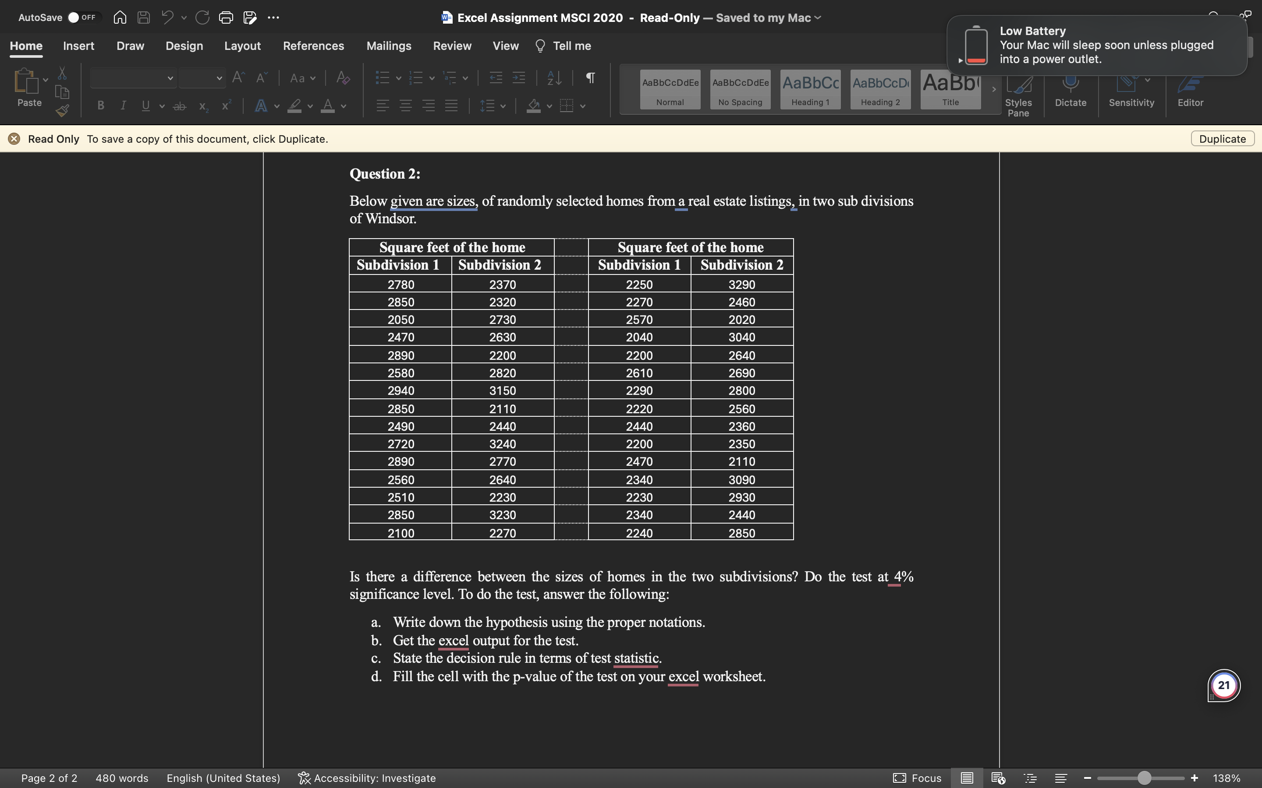Click the zoom slider handle
Screen dimensions: 1262x788
click(1144, 778)
